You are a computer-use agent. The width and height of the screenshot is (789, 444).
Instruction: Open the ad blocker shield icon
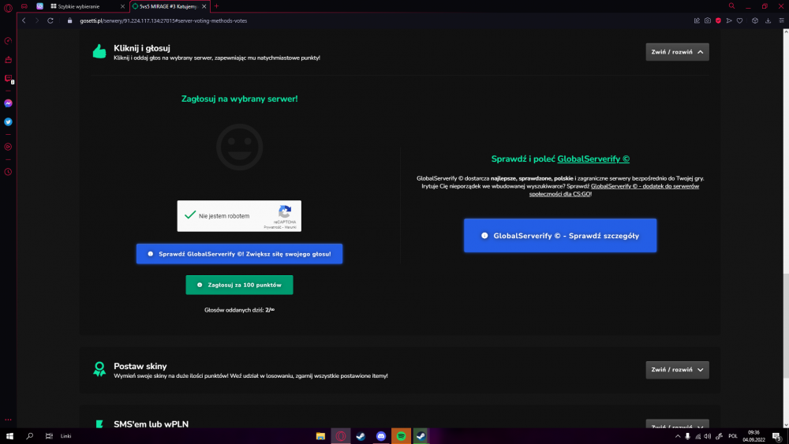coord(718,21)
